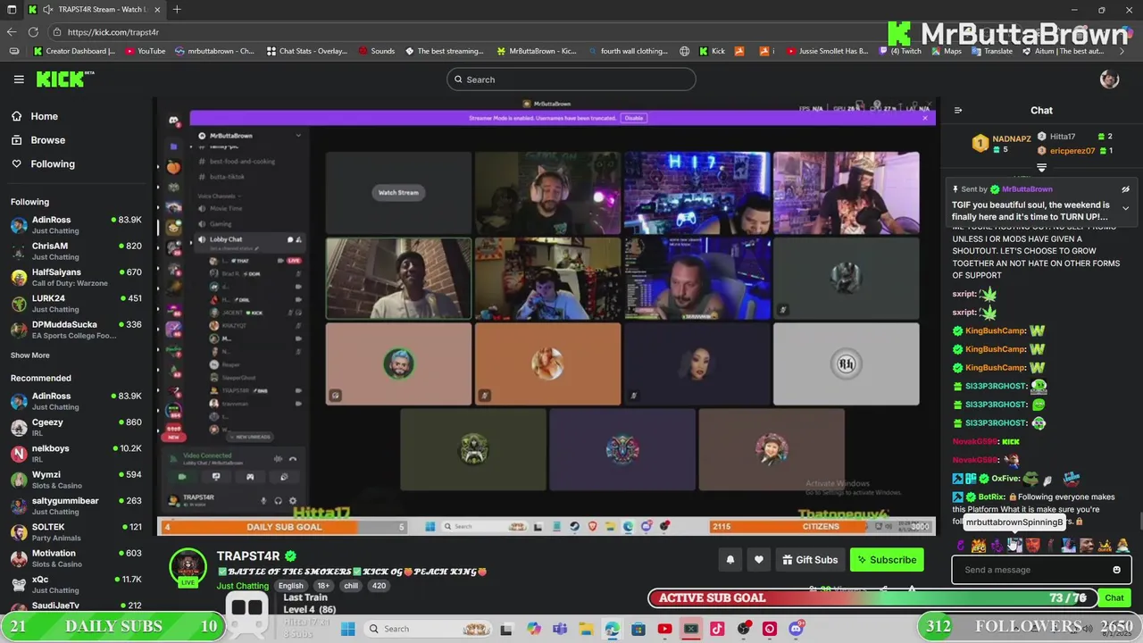The image size is (1143, 643).
Task: Click the green Subscribe button
Action: pos(887,560)
